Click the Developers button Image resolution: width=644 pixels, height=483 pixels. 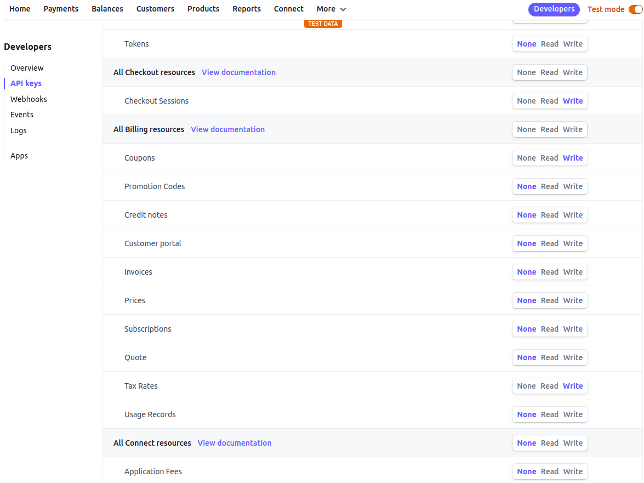pyautogui.click(x=554, y=9)
